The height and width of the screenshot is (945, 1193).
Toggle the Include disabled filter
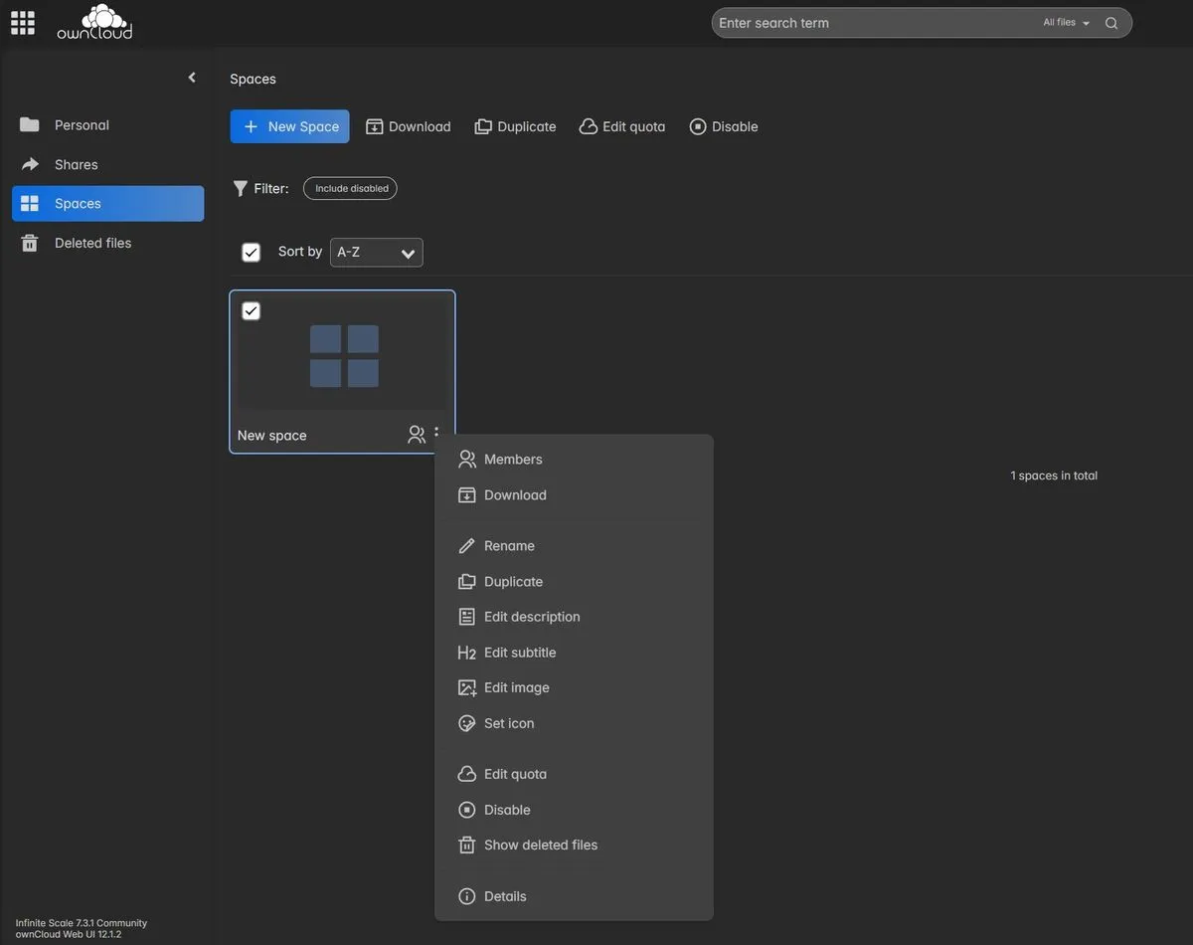(349, 187)
